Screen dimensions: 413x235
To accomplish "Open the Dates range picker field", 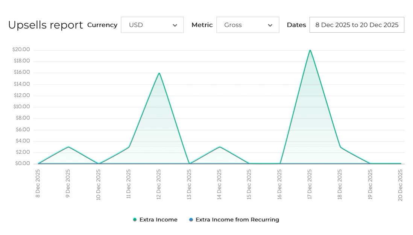I will (357, 25).
